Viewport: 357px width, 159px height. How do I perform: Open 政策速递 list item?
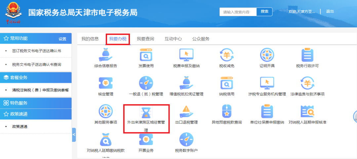(x=20, y=127)
